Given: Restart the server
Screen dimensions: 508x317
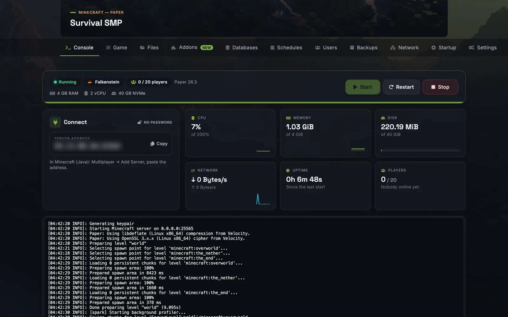Looking at the screenshot, I should click(401, 87).
